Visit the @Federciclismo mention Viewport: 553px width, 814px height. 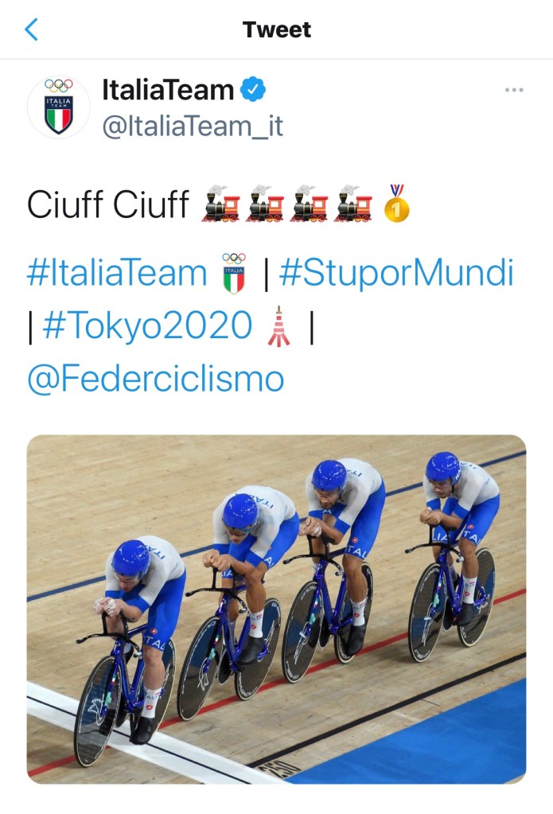(x=155, y=379)
